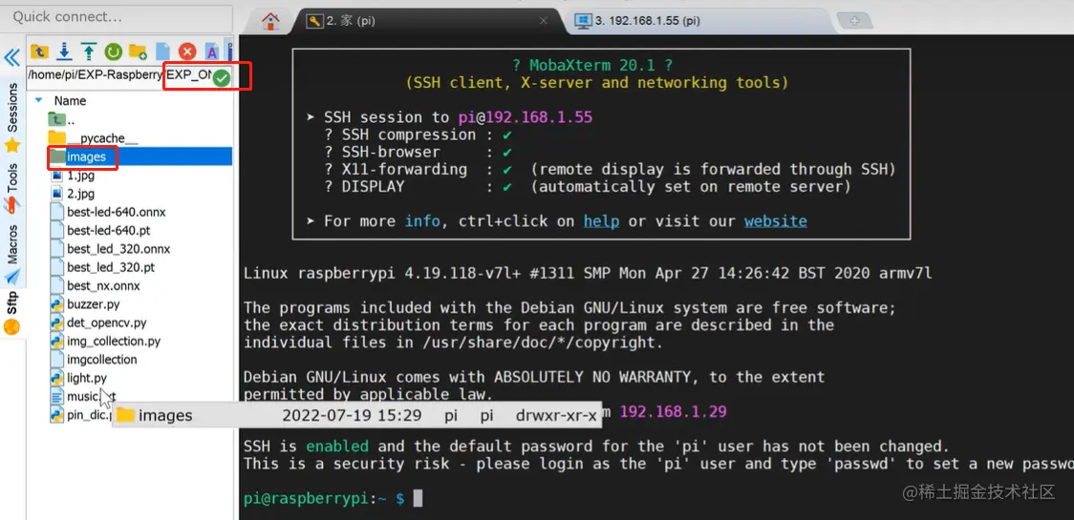Select the light.py script

[x=87, y=379]
